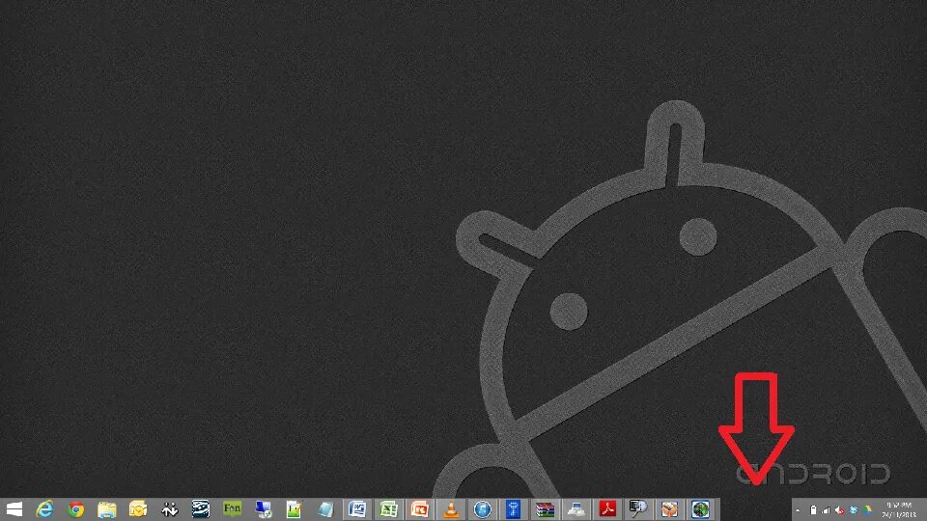Launch Adobe Reader from the taskbar
The width and height of the screenshot is (927, 521).
[x=607, y=509]
